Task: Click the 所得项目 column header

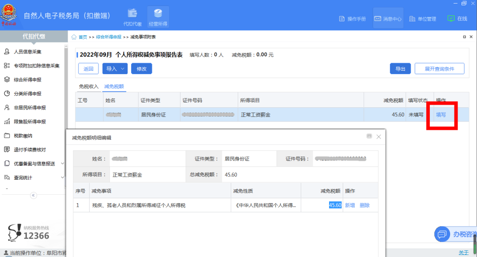Action: 301,100
